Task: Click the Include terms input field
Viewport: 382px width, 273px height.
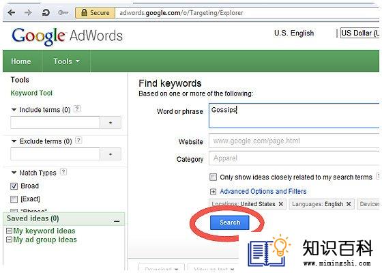Action: [x=55, y=122]
